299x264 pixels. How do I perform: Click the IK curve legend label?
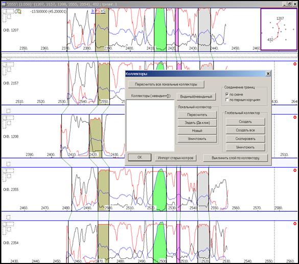(93, 11)
